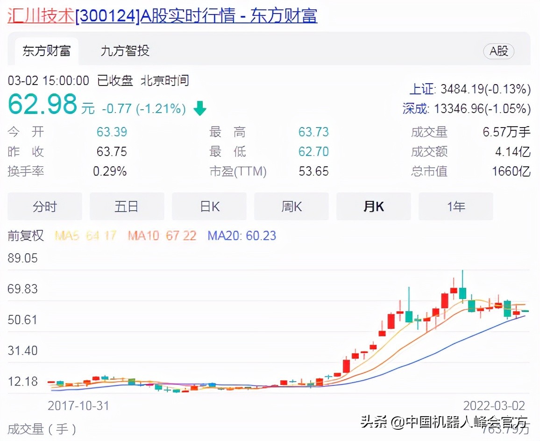
Task: Select the 分时 intraday chart view
Action: 45,206
